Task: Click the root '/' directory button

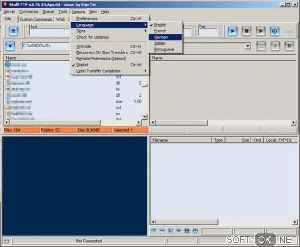Action: (275, 46)
